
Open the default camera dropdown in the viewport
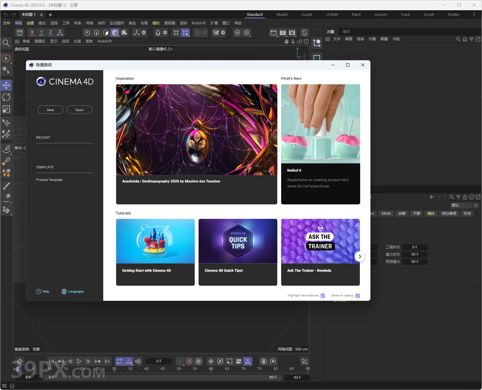(161, 49)
